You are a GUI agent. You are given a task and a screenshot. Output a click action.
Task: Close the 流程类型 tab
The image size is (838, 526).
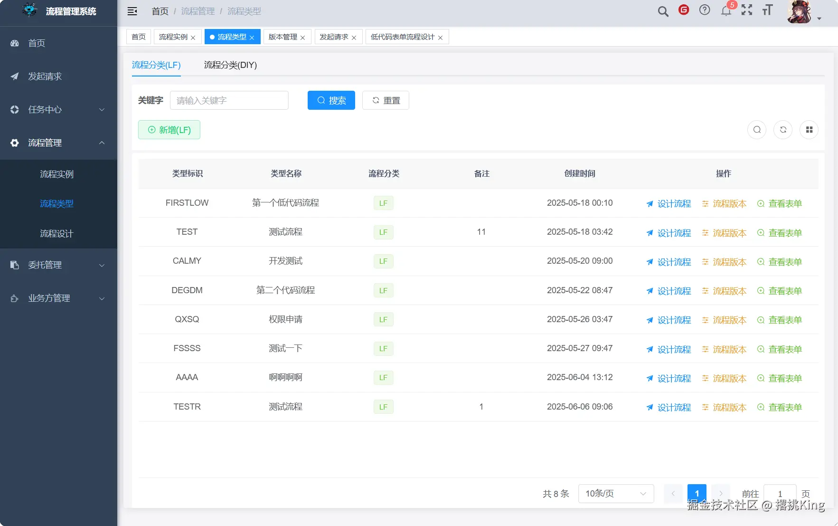point(252,38)
